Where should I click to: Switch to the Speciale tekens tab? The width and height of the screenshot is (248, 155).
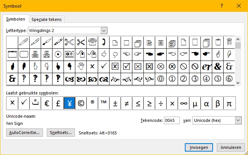click(47, 19)
